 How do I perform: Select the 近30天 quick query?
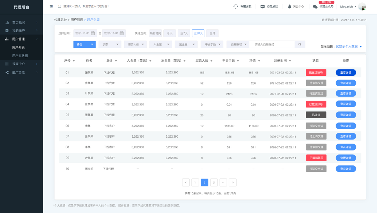click(198, 33)
